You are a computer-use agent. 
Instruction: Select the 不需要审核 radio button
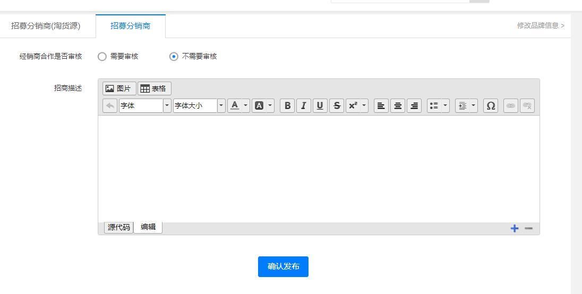pyautogui.click(x=174, y=57)
